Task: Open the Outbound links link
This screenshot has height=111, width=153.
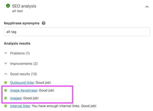Action: (22, 83)
